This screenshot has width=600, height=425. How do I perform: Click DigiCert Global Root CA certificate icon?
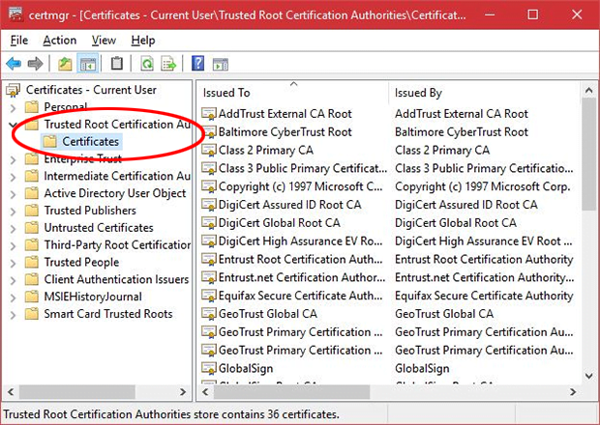tap(209, 223)
